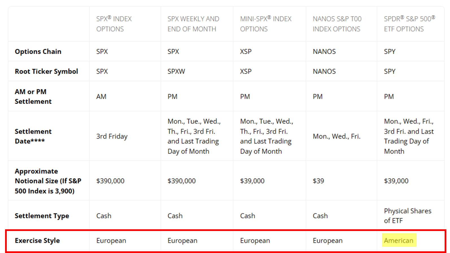
Task: Click "PM" in the SPX Weekly column
Action: coord(172,97)
